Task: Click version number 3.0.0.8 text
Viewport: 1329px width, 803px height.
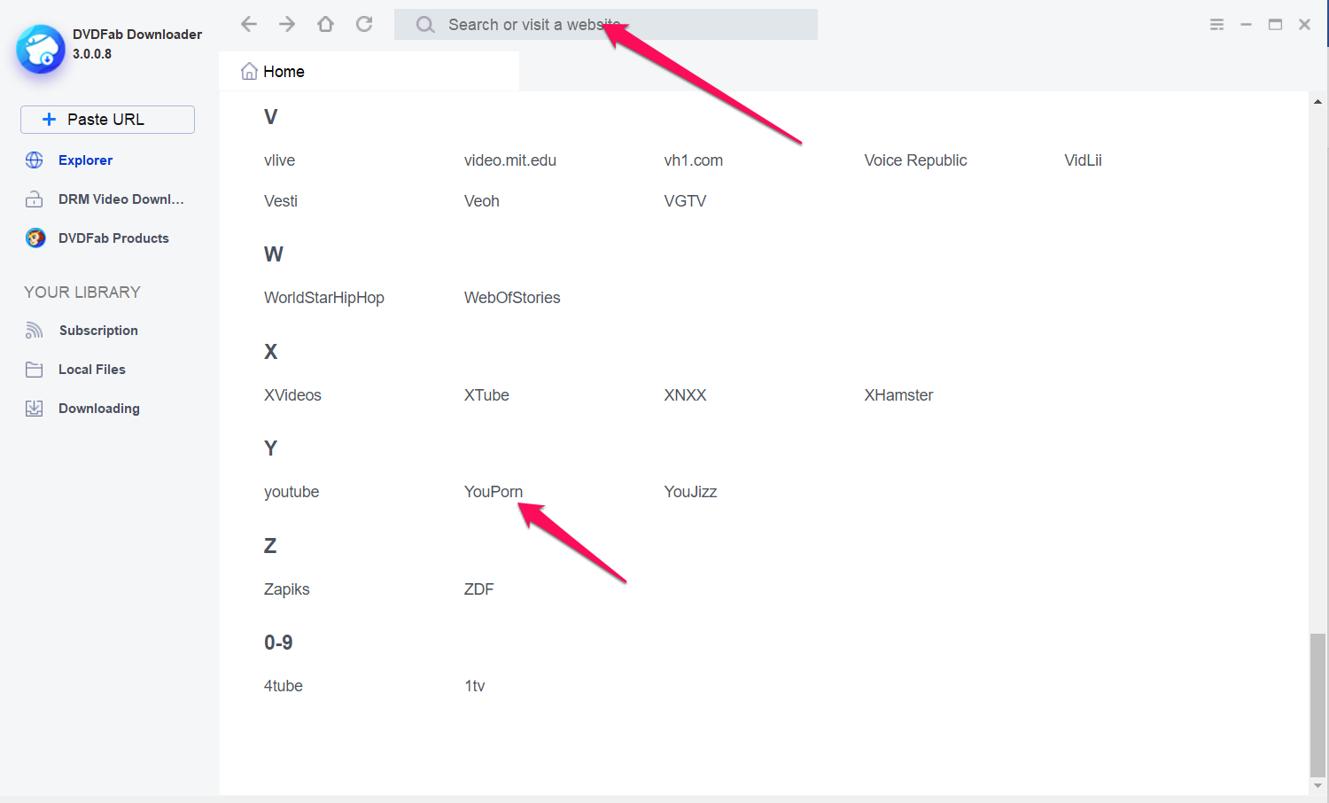Action: click(x=92, y=54)
